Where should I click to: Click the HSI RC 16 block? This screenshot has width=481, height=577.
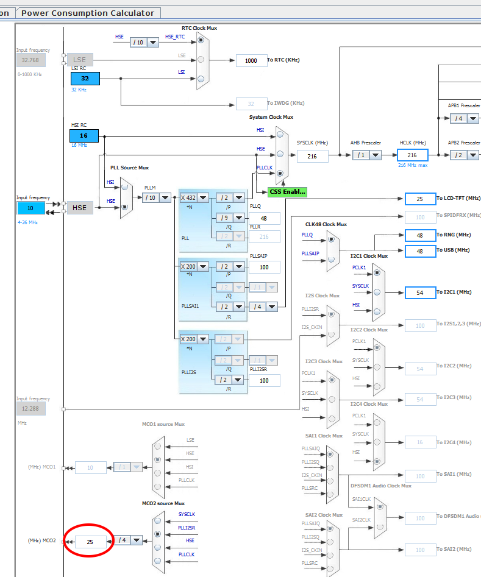tap(84, 136)
